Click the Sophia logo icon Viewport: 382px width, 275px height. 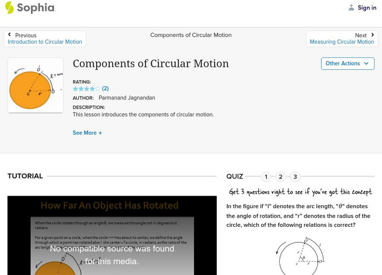10,8
